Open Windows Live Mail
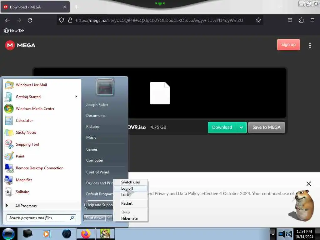The width and height of the screenshot is (320, 240). pos(42,85)
